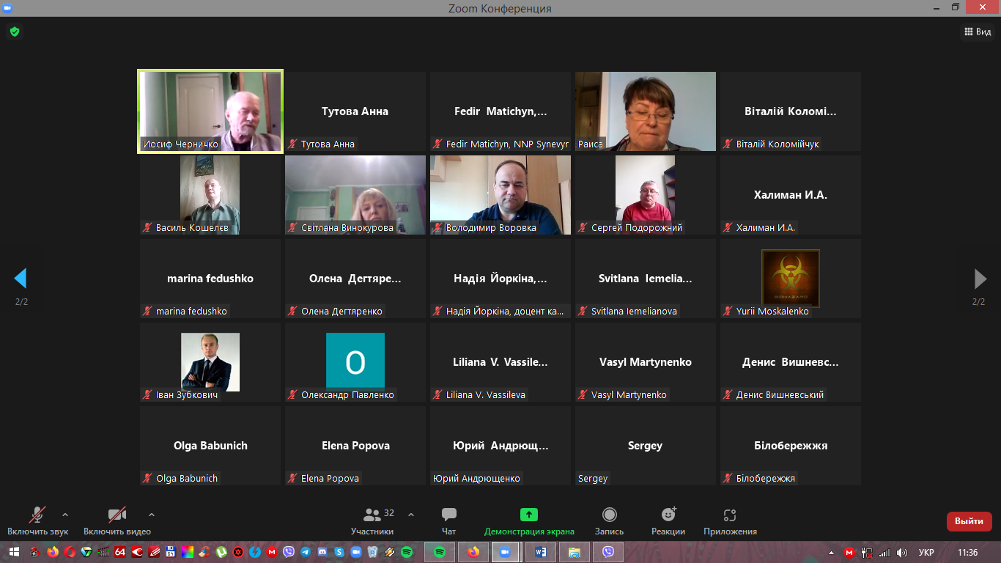The height and width of the screenshot is (563, 1001).
Task: Click the УКР language indicator in the tray
Action: [x=926, y=552]
